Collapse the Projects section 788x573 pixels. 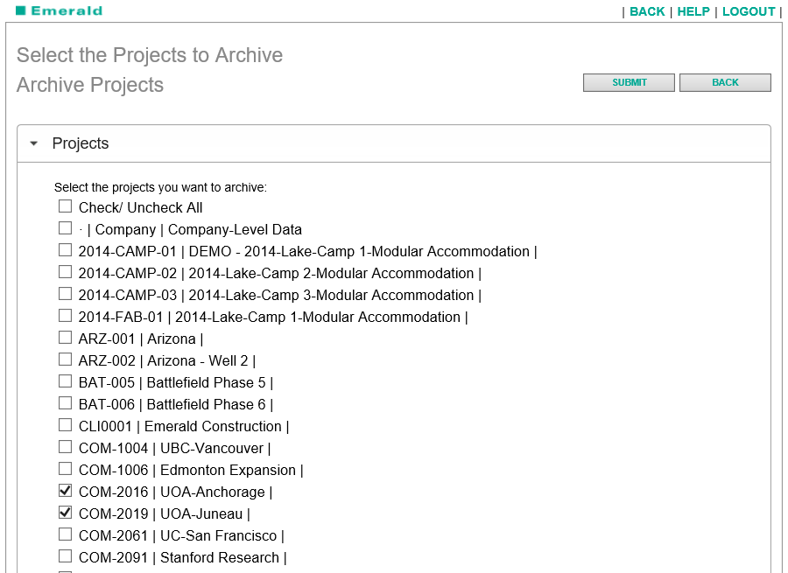pyautogui.click(x=33, y=143)
